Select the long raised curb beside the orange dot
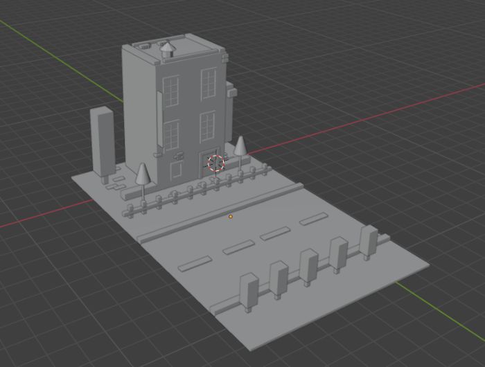The image size is (485, 367). tap(220, 213)
